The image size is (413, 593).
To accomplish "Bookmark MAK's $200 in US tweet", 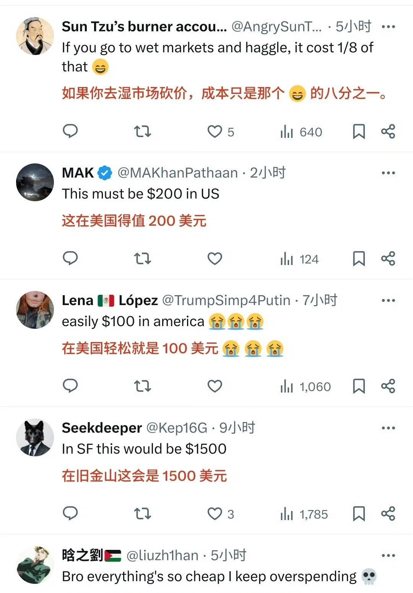I will [x=358, y=259].
